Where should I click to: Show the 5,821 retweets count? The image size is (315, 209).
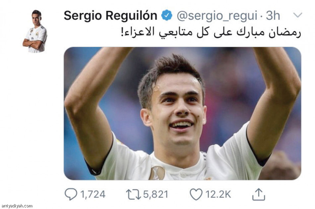(156, 194)
